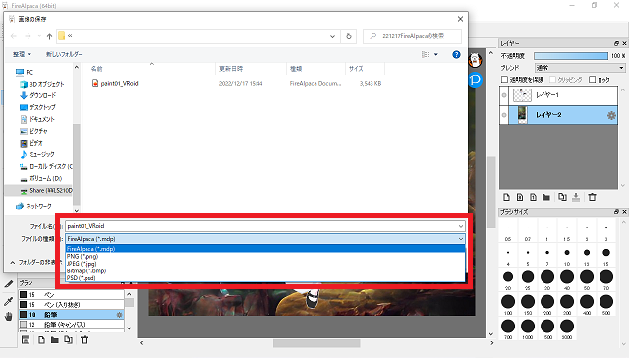Image resolution: width=629 pixels, height=358 pixels.
Task: Expand the file type combo box arrow
Action: click(x=461, y=239)
